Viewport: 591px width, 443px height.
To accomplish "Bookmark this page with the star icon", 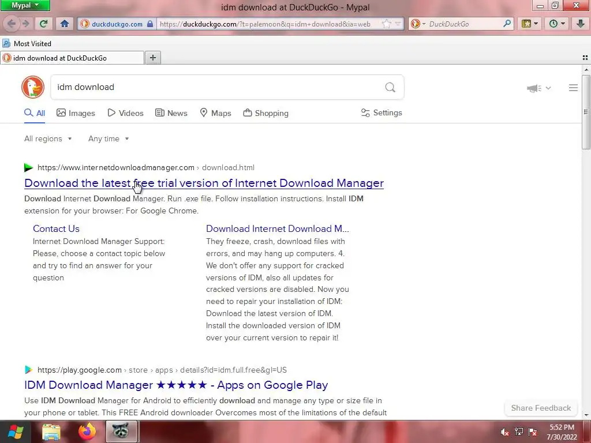I will [x=386, y=24].
